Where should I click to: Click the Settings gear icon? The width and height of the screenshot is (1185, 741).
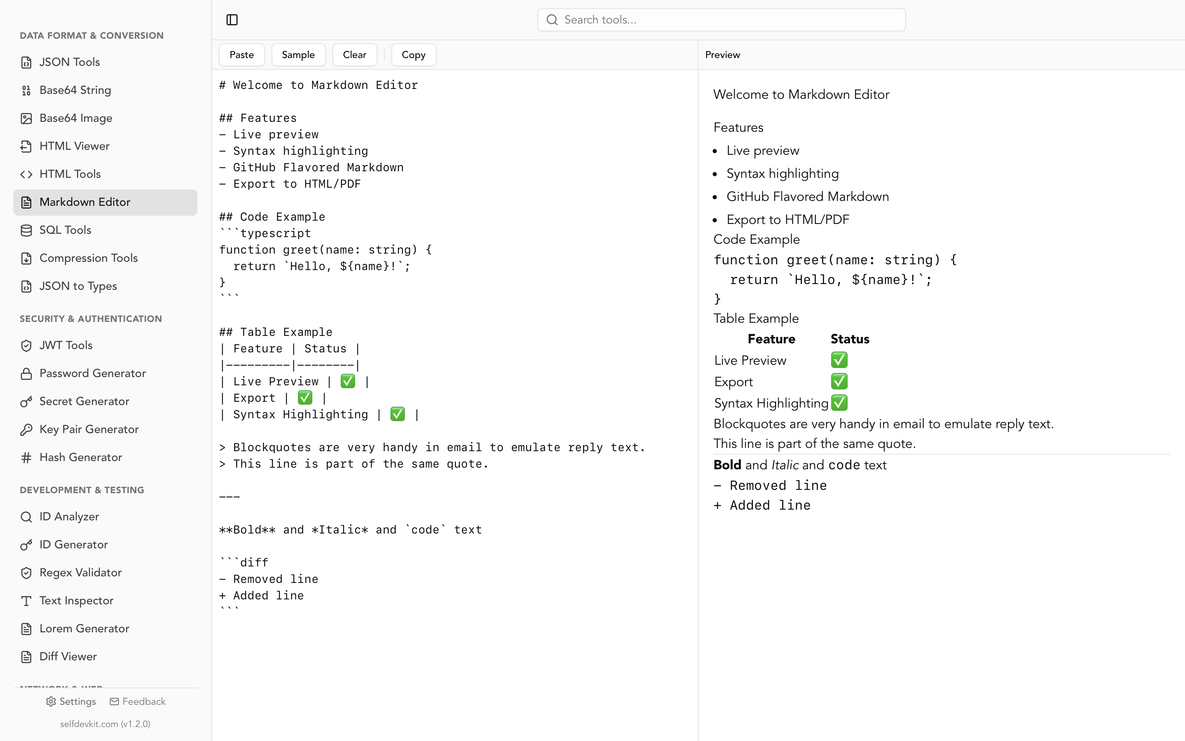51,701
